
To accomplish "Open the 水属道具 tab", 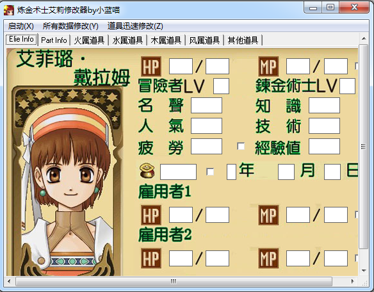I will (127, 40).
